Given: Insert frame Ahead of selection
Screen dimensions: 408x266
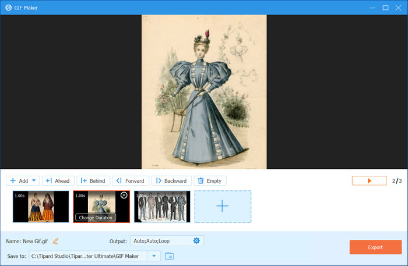Looking at the screenshot, I should 58,181.
